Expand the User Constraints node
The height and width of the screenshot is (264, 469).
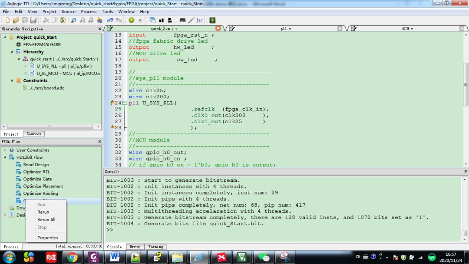(5, 150)
